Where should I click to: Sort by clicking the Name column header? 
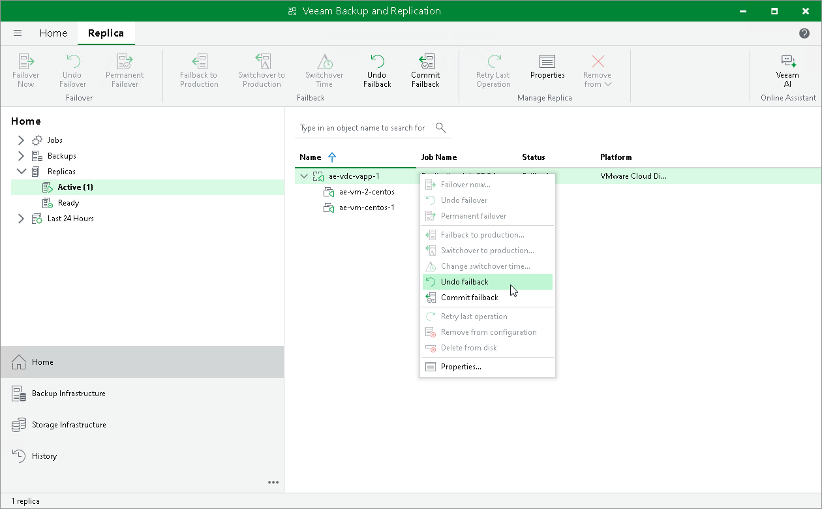point(309,157)
